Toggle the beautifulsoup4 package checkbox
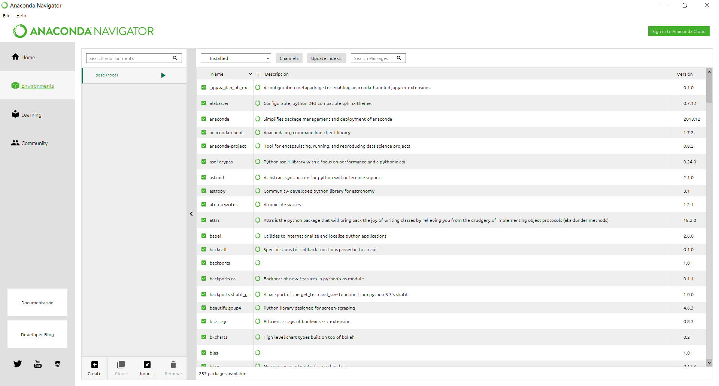 [x=204, y=308]
